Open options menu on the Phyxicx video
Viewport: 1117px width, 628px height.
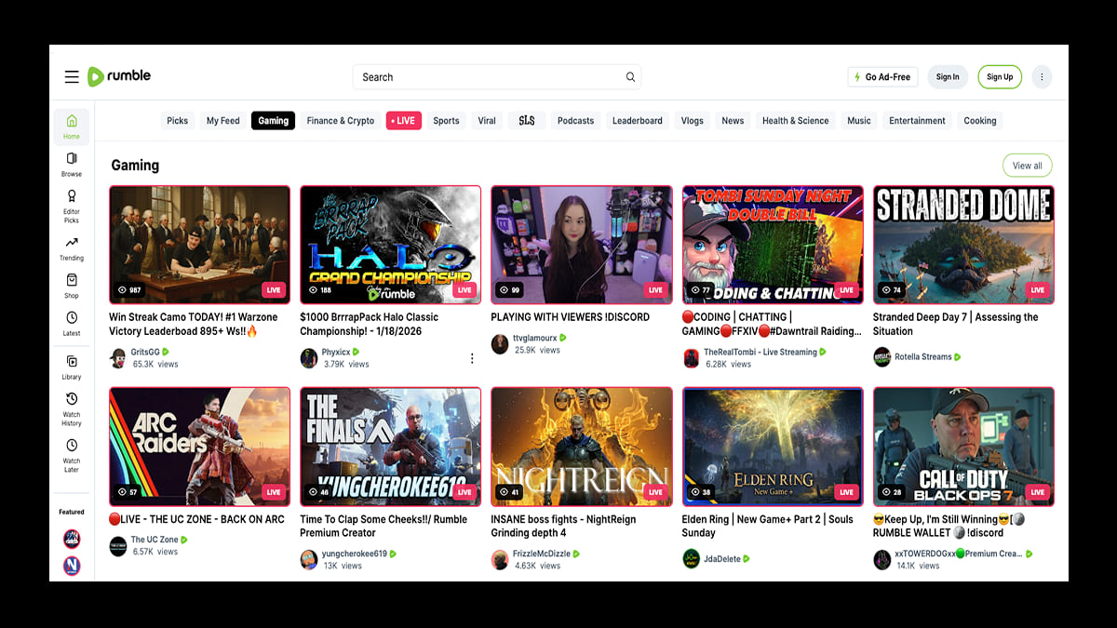pos(472,357)
